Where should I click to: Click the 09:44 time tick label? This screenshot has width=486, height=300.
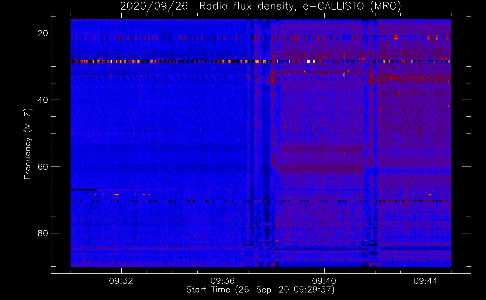click(x=426, y=281)
